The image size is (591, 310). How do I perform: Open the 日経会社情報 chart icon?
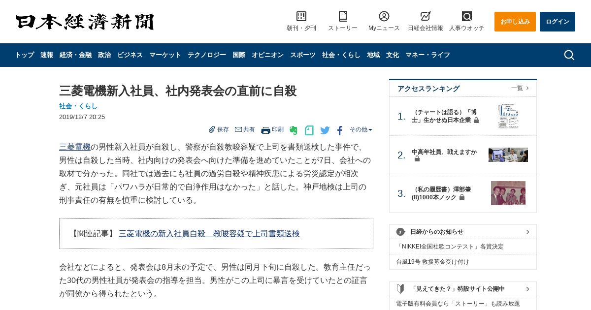[x=426, y=16]
